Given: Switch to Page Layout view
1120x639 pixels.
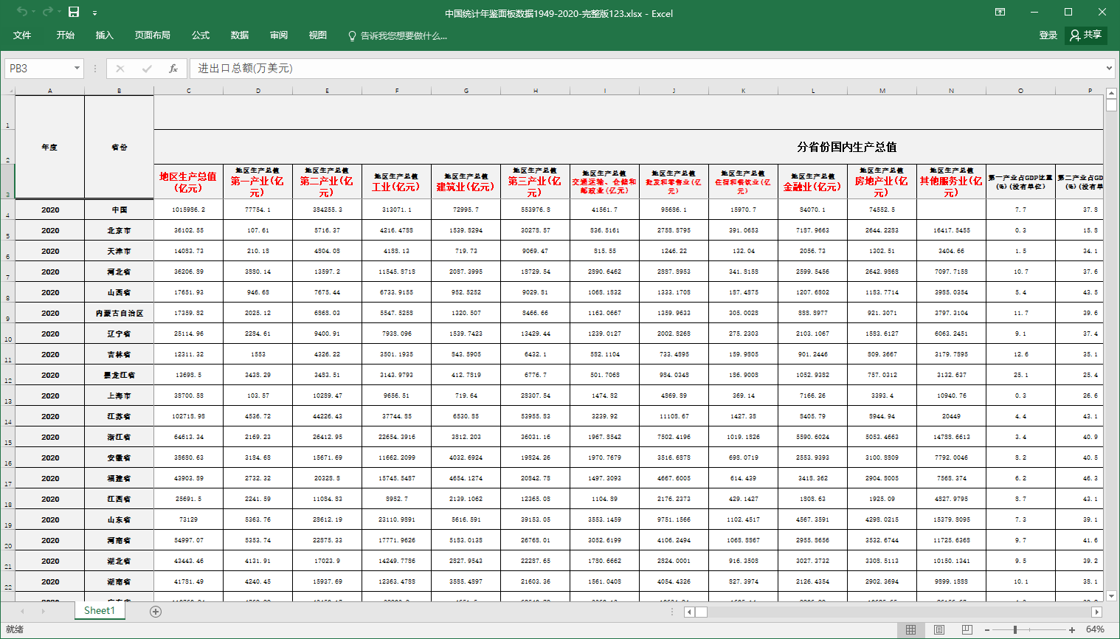Looking at the screenshot, I should 938,629.
